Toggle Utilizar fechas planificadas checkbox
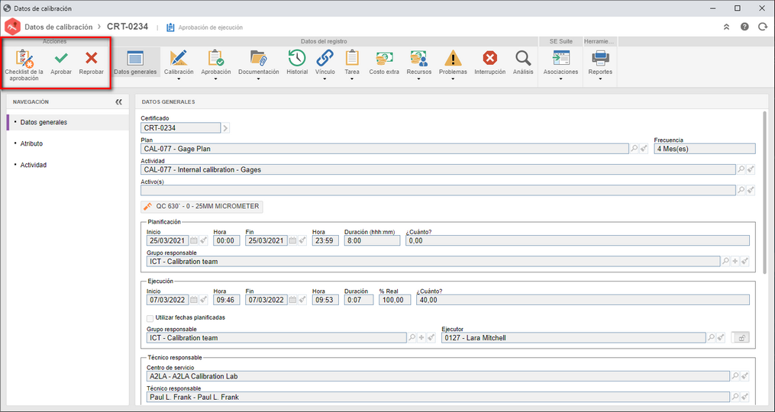Image resolution: width=775 pixels, height=412 pixels. click(x=150, y=318)
